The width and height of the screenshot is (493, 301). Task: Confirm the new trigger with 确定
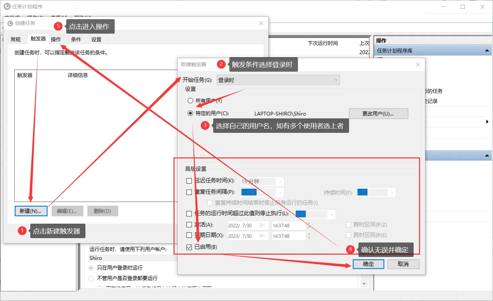tap(368, 264)
